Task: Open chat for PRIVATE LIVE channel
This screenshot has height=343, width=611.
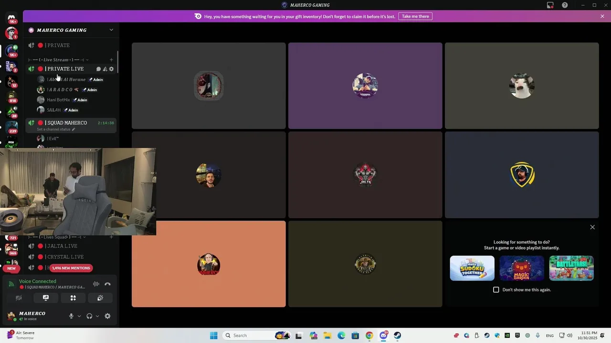Action: tap(98, 69)
